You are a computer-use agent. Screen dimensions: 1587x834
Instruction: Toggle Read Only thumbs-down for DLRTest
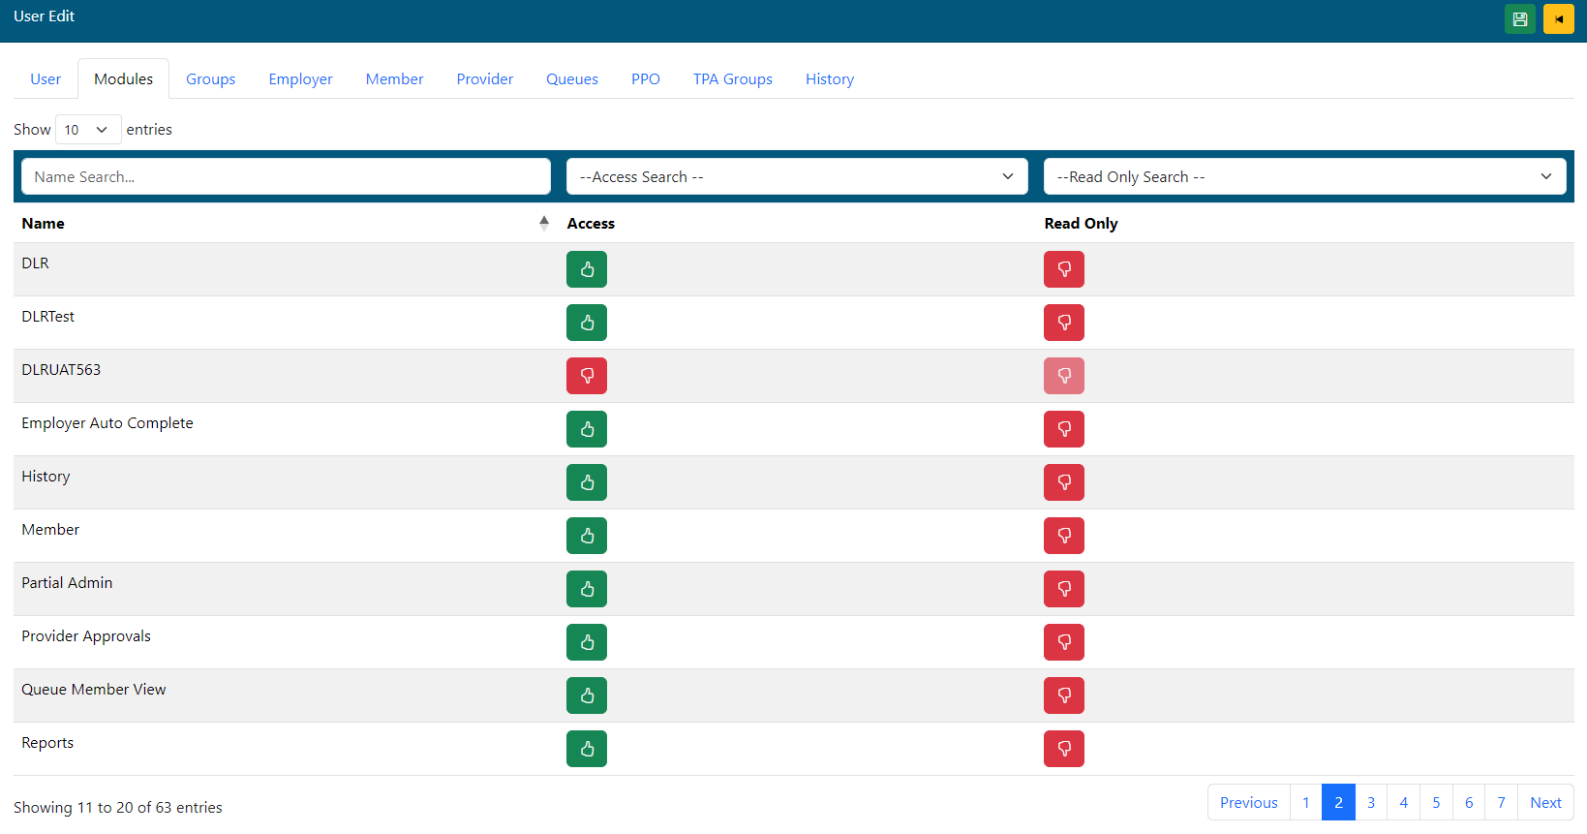(1063, 323)
